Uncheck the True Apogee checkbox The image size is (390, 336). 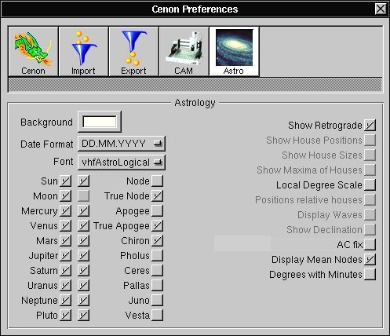[157, 226]
